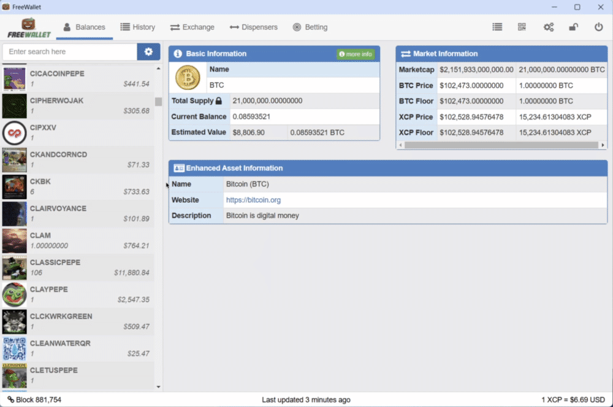Image resolution: width=613 pixels, height=407 pixels.
Task: Click the CKBK thumbnail image
Action: point(15,187)
